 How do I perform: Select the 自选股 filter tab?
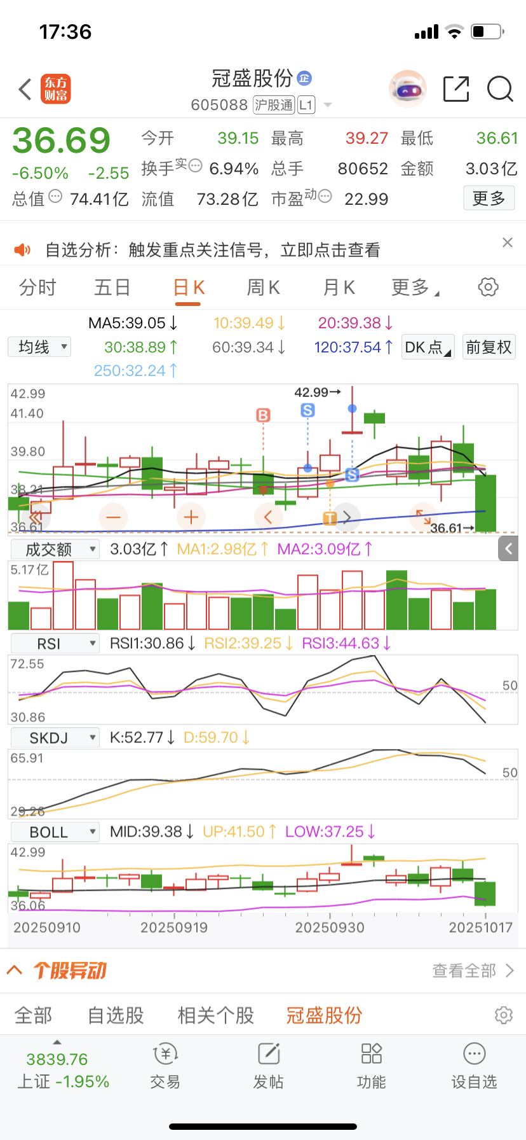coord(116,1015)
